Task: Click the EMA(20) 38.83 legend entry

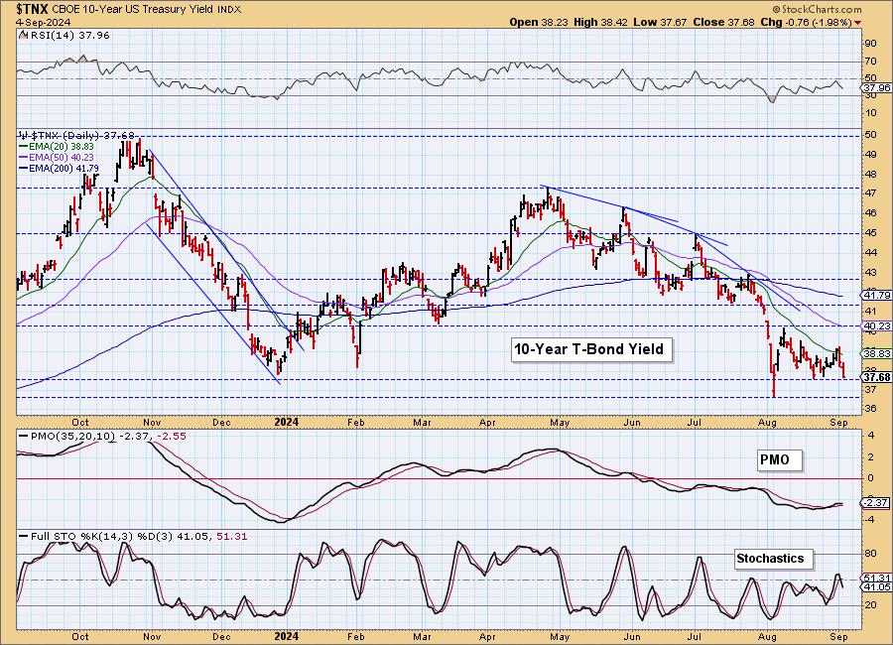Action: (62, 147)
